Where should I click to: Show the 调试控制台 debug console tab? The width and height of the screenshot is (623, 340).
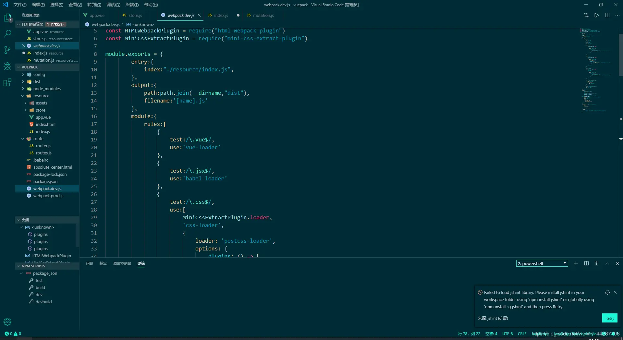click(122, 263)
